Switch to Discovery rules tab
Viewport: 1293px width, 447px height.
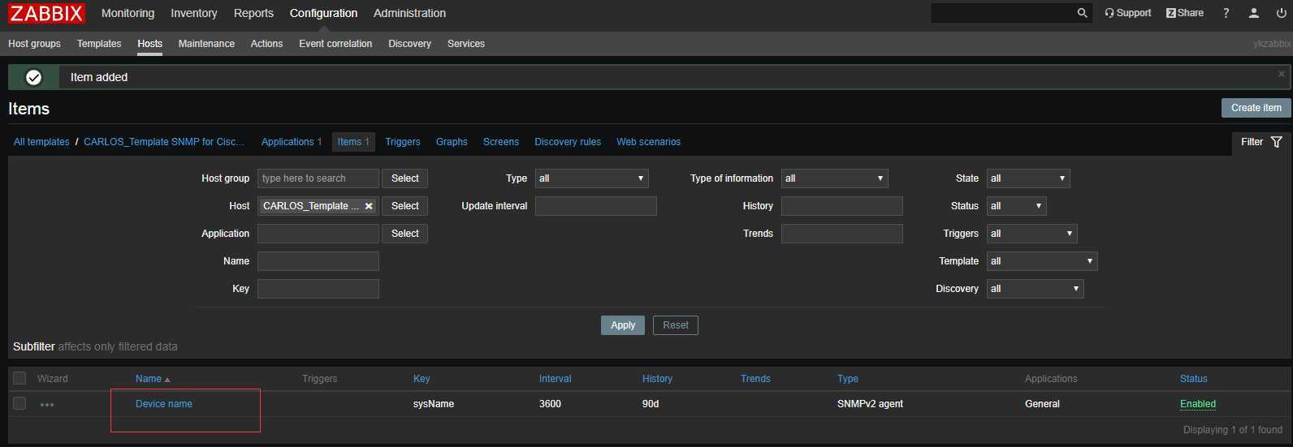click(x=568, y=142)
